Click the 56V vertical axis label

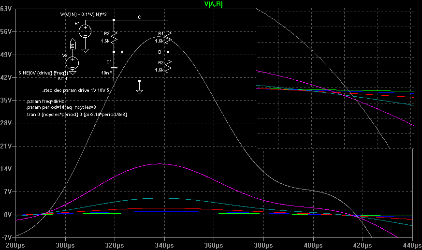click(x=6, y=32)
